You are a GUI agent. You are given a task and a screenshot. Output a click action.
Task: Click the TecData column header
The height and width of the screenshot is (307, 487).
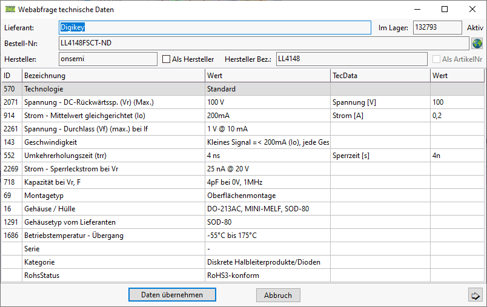click(380, 76)
